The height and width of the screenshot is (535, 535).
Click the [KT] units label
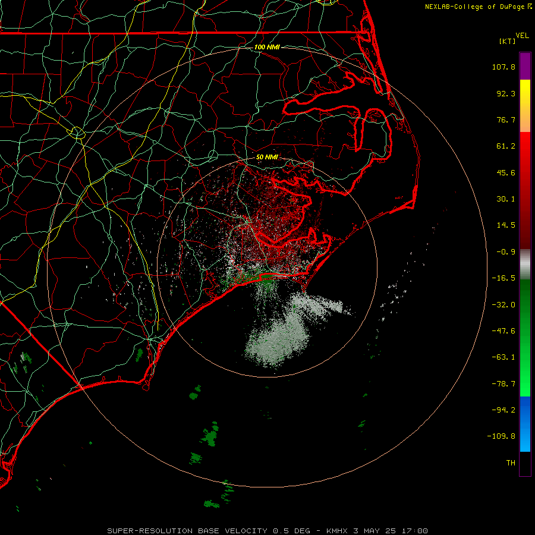508,41
